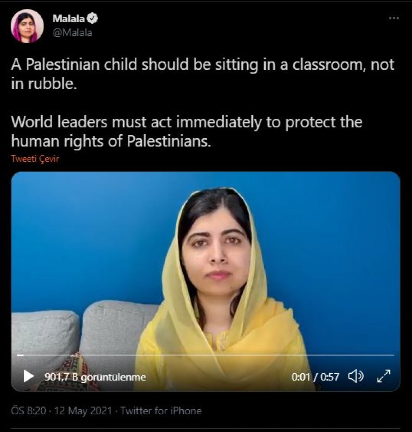Click the Twitter for iPhone source link
412x432 pixels.
click(161, 411)
